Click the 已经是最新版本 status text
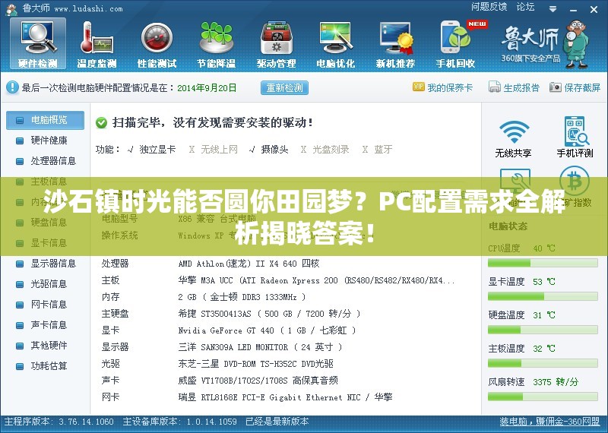608x433 pixels. pos(277,422)
